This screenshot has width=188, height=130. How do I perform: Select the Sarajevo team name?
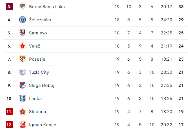[38, 33]
